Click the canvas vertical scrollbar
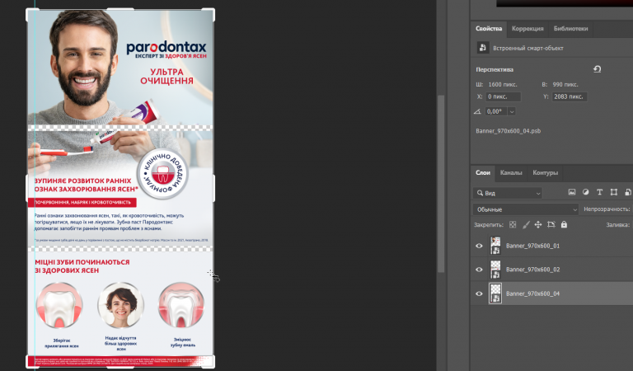This screenshot has width=633, height=371. (441, 184)
